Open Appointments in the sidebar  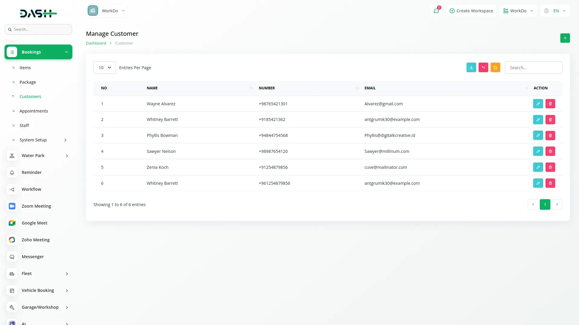coord(34,111)
